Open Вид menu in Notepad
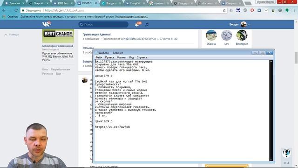The height and width of the screenshot is (168, 298). tap(131, 57)
